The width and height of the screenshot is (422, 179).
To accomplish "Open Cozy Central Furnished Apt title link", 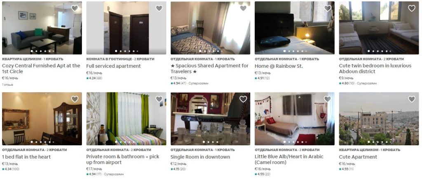I will click(x=41, y=69).
